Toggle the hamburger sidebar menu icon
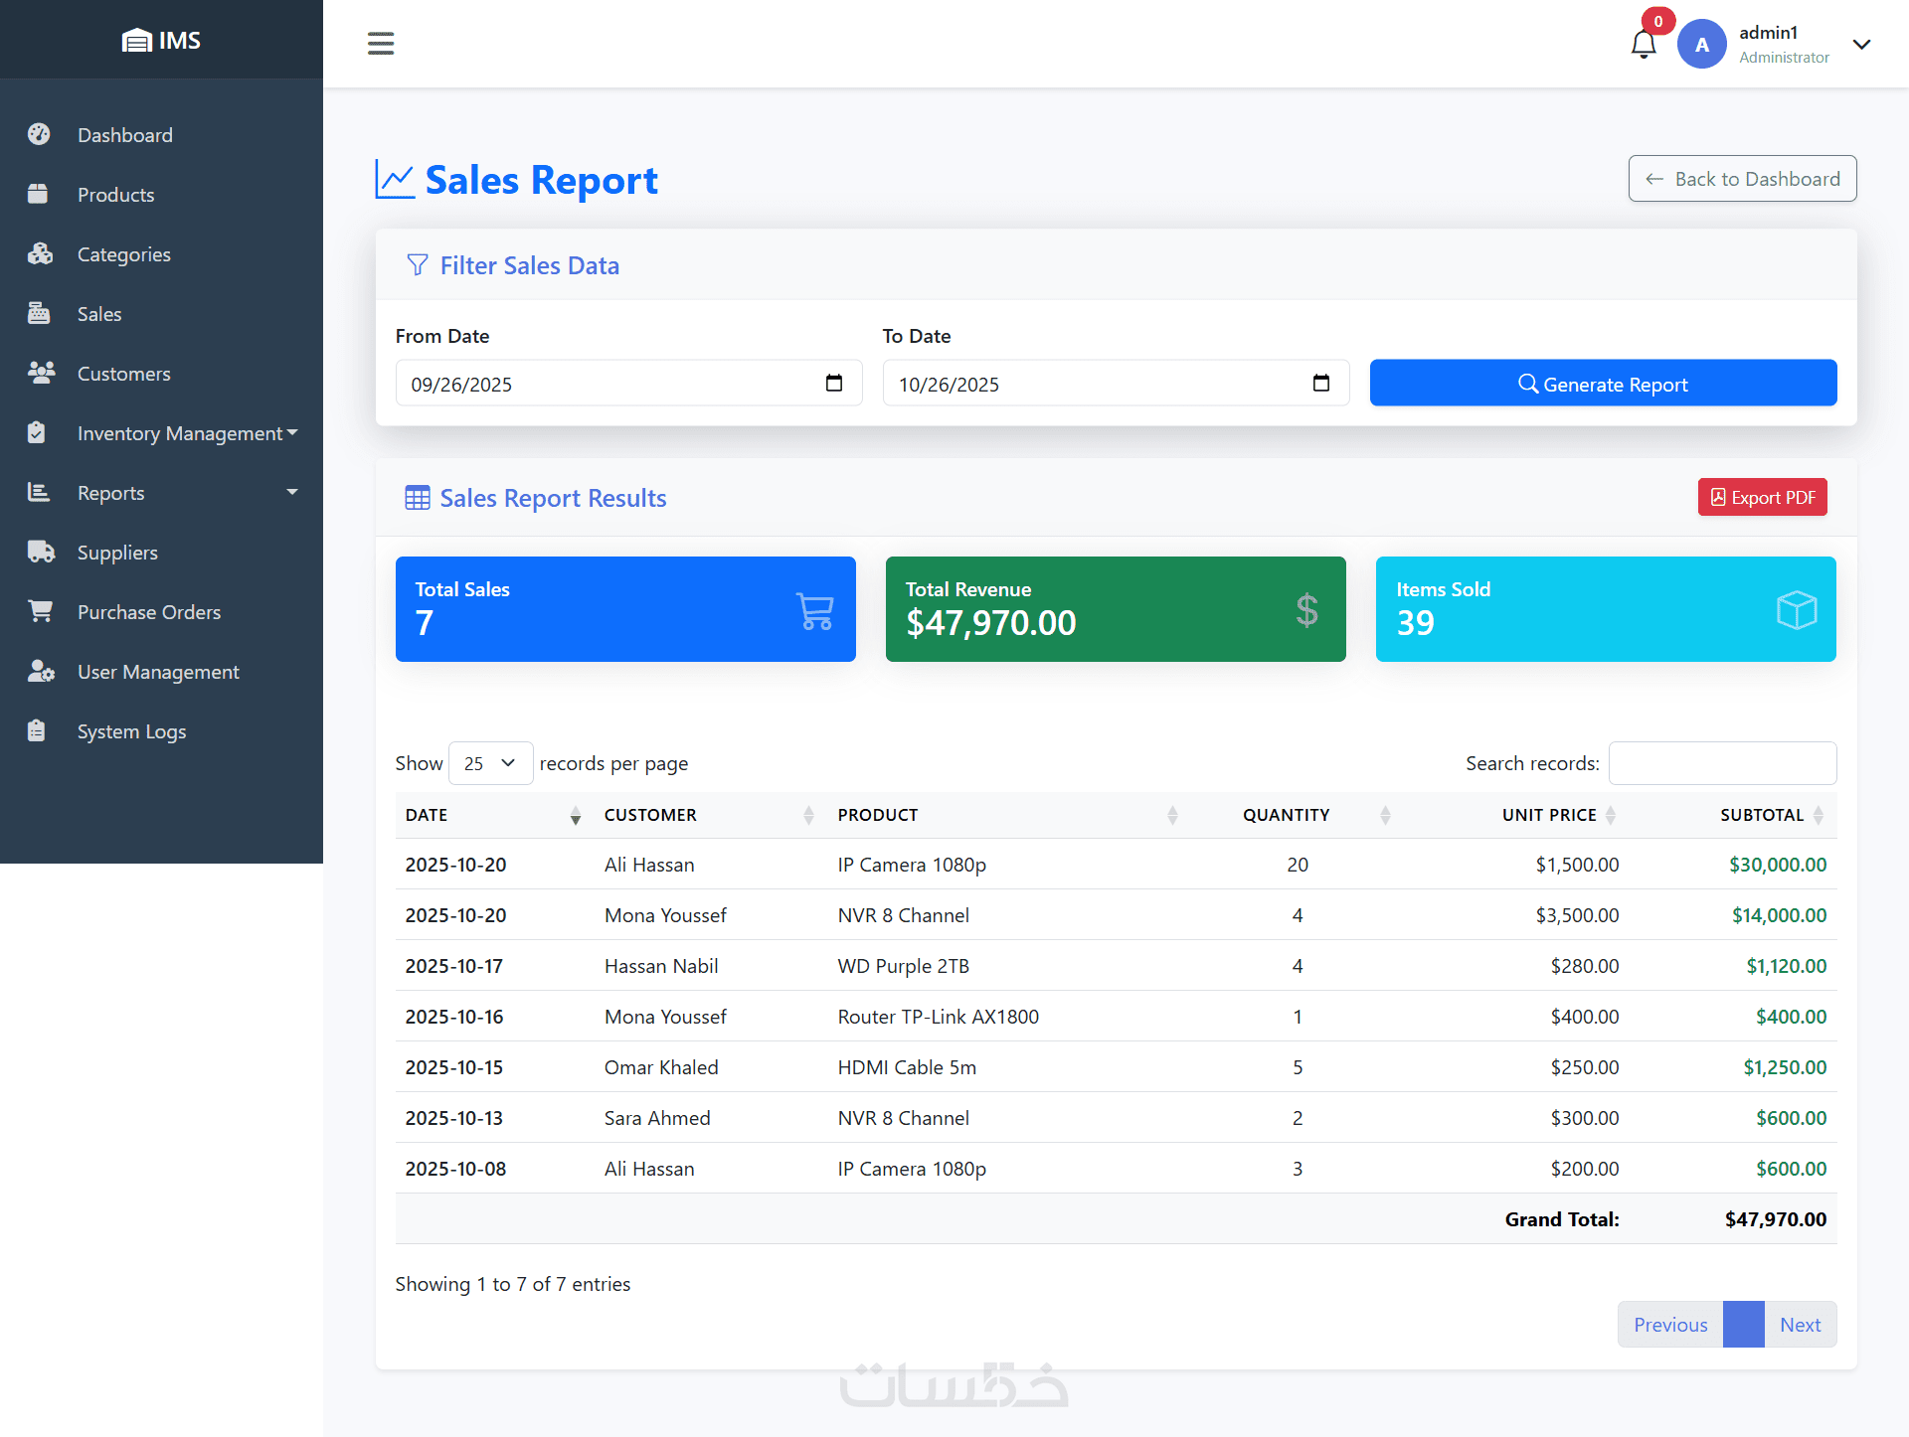The image size is (1909, 1437). click(x=381, y=44)
